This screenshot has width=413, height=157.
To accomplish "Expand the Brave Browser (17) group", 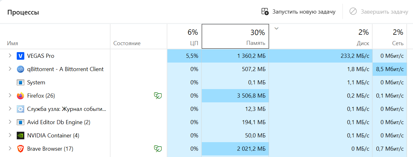I will coord(10,148).
